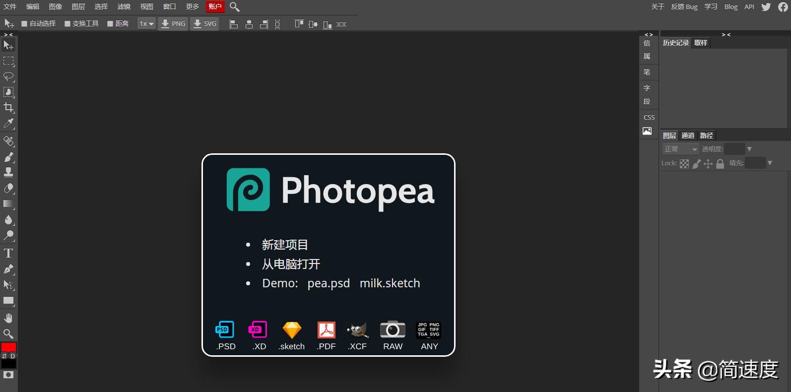Image resolution: width=791 pixels, height=392 pixels.
Task: Click 从电脑打开 link
Action: pyautogui.click(x=291, y=264)
